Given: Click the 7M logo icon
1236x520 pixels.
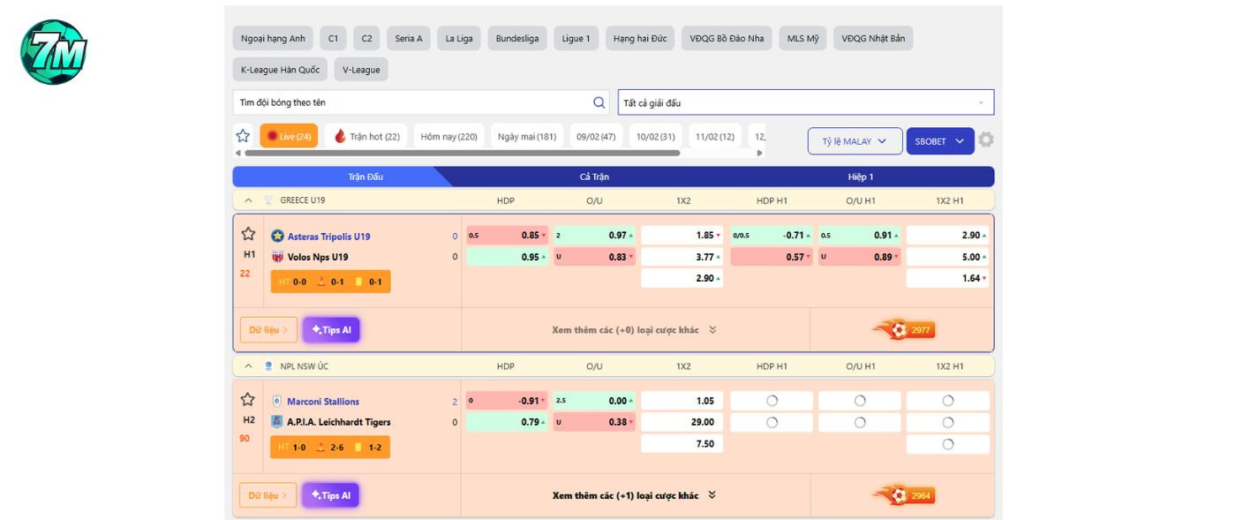Looking at the screenshot, I should 54,52.
